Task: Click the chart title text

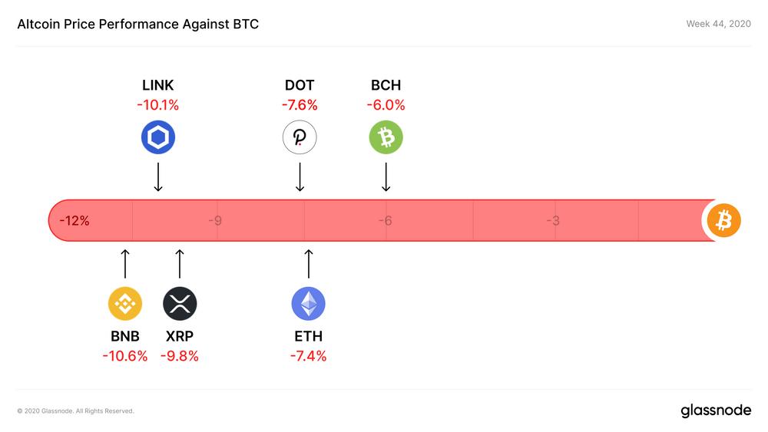Action: click(x=137, y=25)
